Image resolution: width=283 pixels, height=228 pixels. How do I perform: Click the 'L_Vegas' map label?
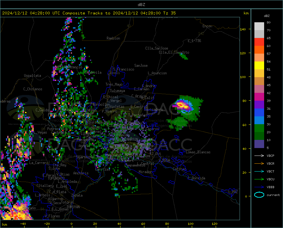point(40,132)
